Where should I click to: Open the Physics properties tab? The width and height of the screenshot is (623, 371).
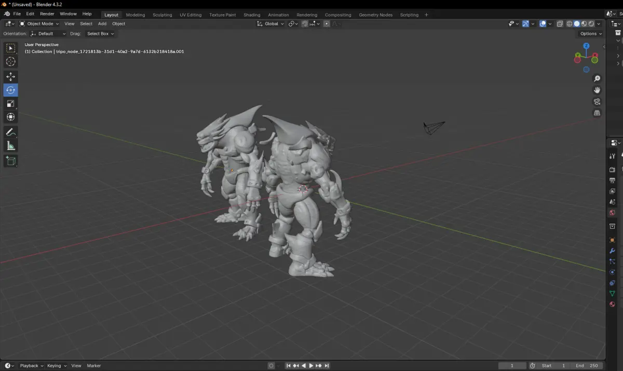tap(612, 272)
